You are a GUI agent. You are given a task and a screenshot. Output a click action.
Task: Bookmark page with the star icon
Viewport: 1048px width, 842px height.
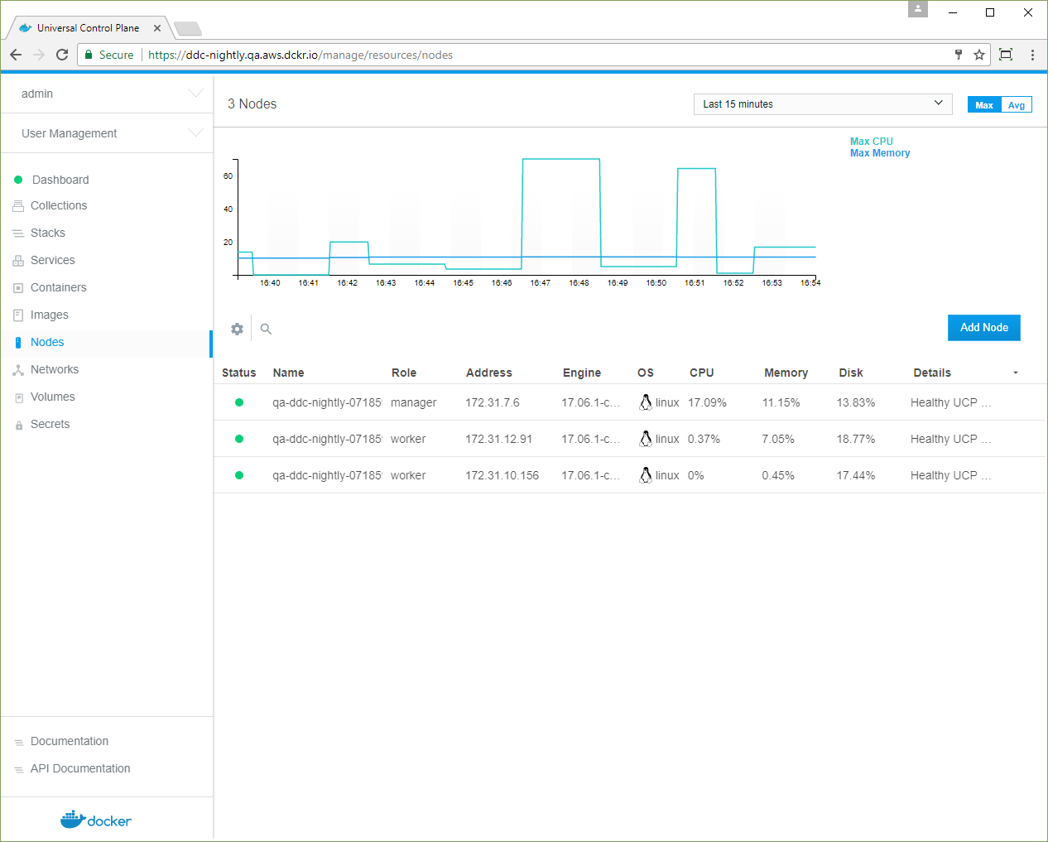[979, 55]
